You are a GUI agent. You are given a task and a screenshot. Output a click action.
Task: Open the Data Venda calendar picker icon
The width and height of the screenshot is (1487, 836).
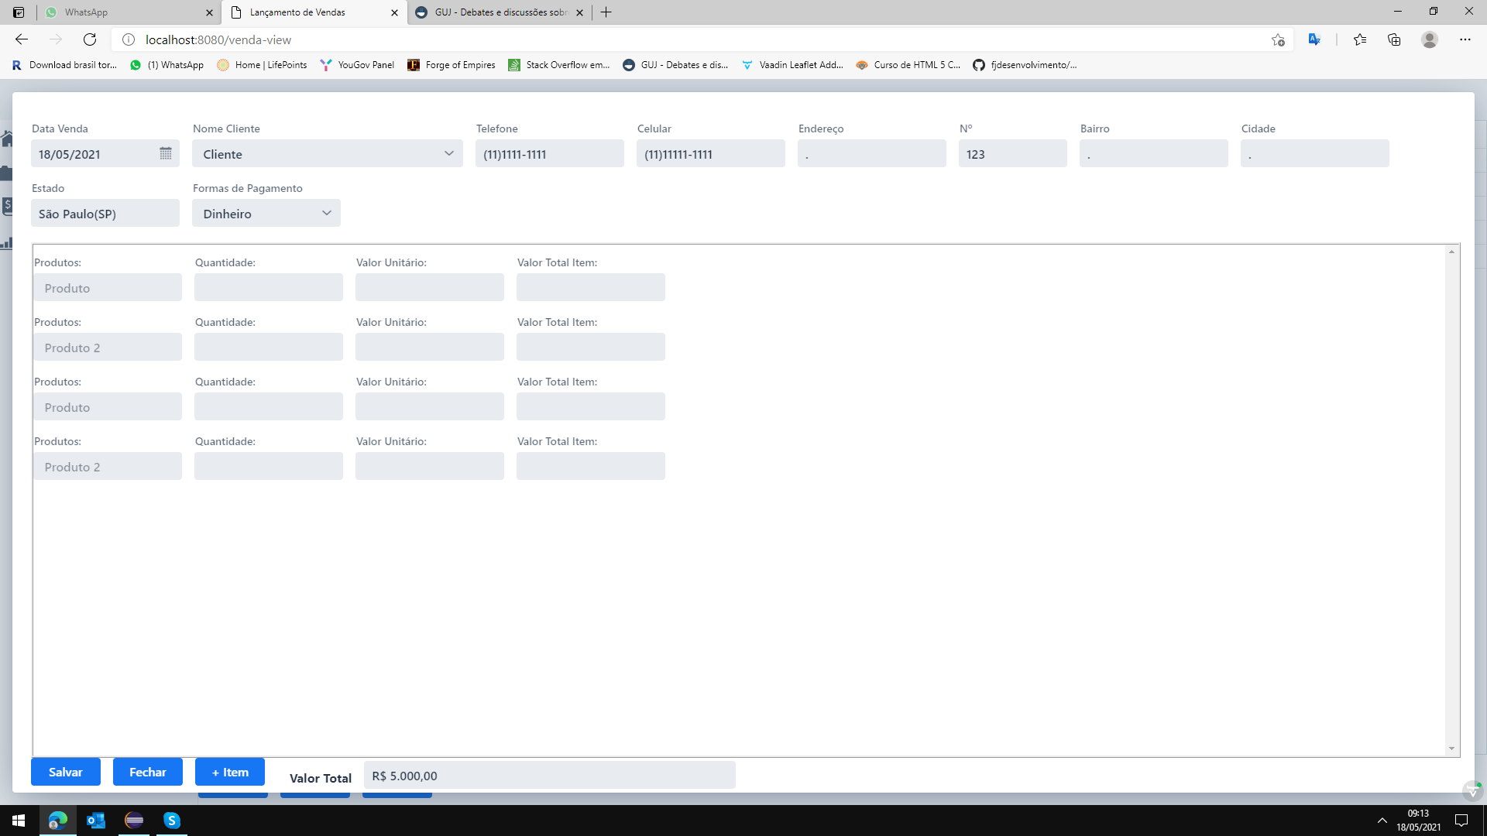click(x=166, y=153)
